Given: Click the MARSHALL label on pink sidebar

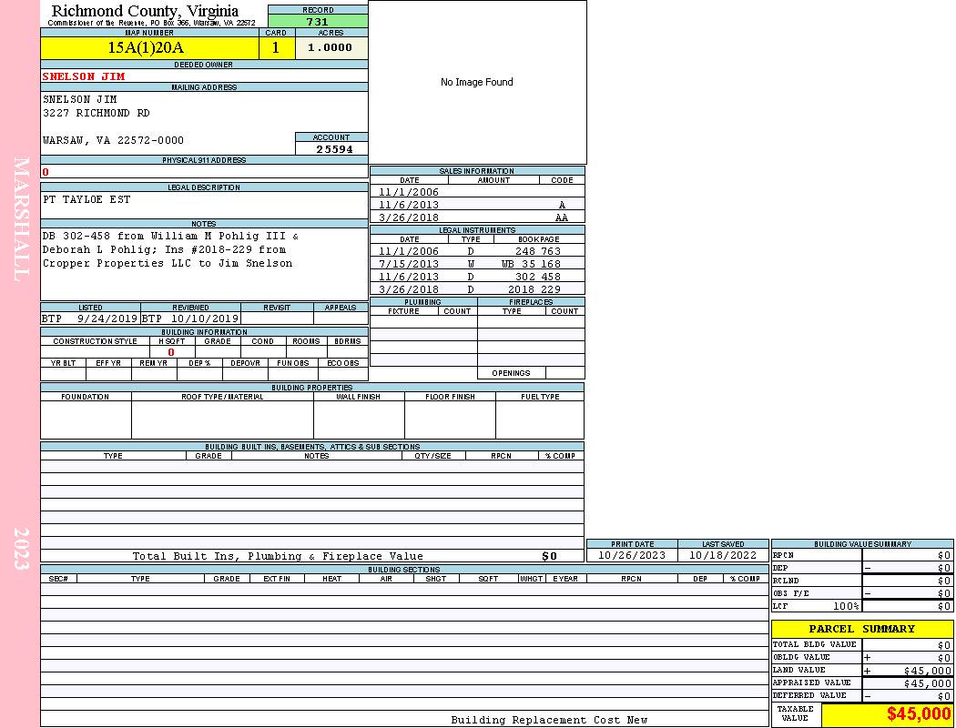Looking at the screenshot, I should (21, 218).
